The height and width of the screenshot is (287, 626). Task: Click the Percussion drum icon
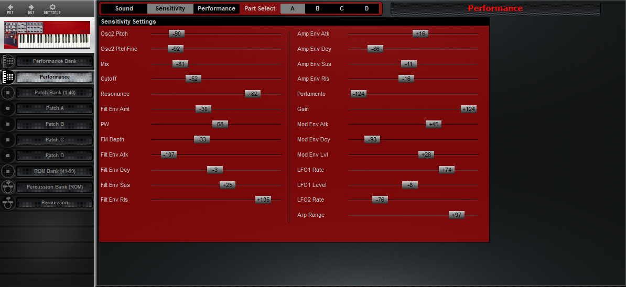tap(8, 203)
